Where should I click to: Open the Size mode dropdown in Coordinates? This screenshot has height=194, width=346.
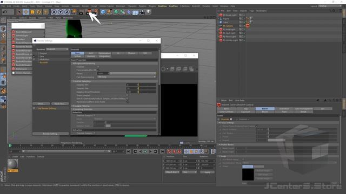[189, 172]
